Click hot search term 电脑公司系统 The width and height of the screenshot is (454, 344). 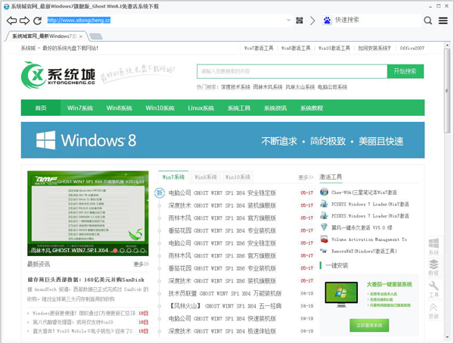(x=332, y=87)
